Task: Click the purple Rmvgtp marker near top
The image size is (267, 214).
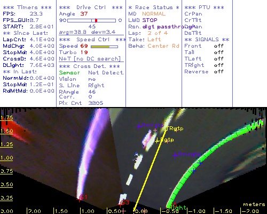Action: pos(139,126)
